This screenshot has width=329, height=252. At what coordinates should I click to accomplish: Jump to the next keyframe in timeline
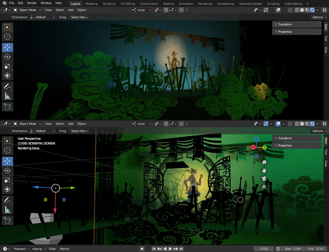point(176,249)
